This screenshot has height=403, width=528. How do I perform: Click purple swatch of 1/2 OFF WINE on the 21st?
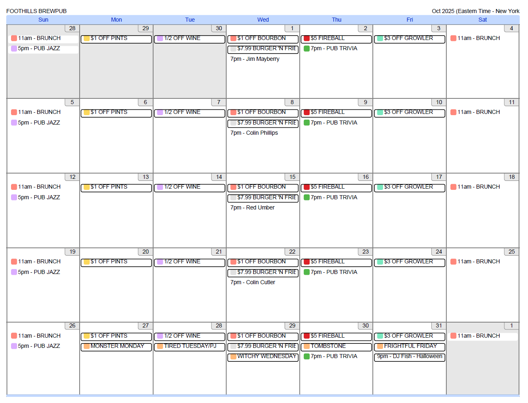[160, 262]
